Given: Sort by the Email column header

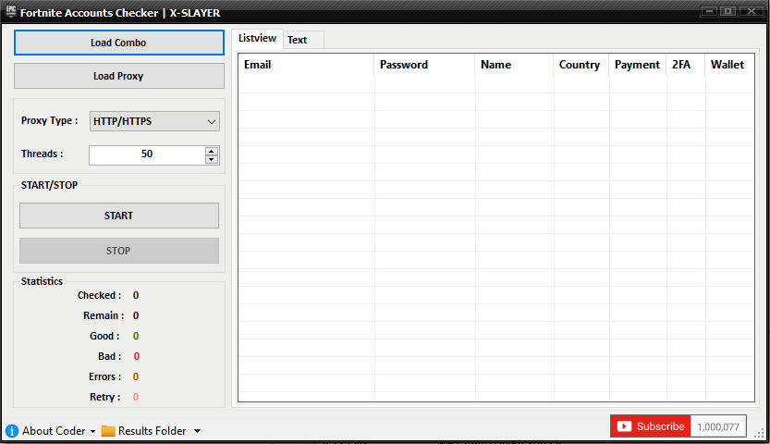Looking at the screenshot, I should (x=306, y=65).
